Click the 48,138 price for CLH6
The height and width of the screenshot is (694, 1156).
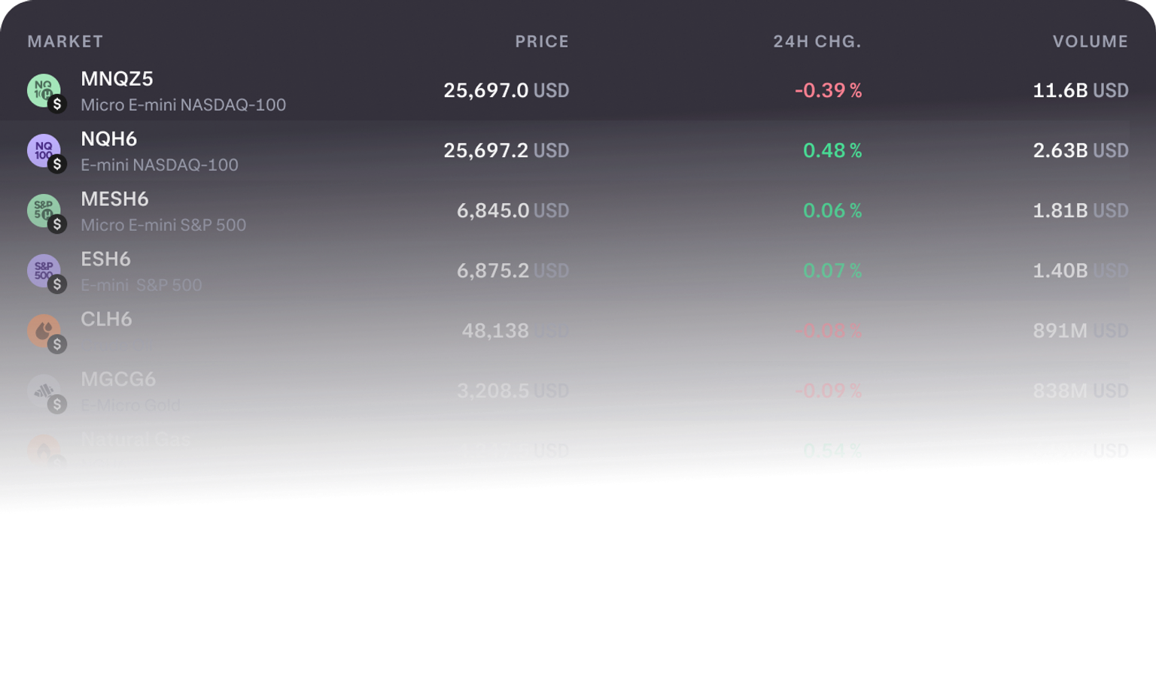(x=495, y=331)
